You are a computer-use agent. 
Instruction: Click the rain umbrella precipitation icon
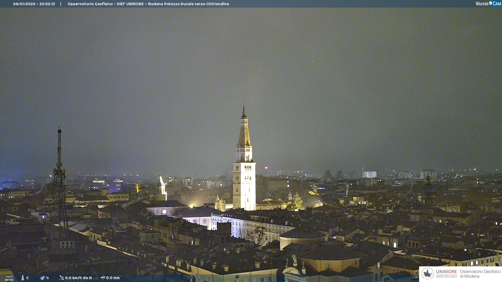click(x=103, y=278)
